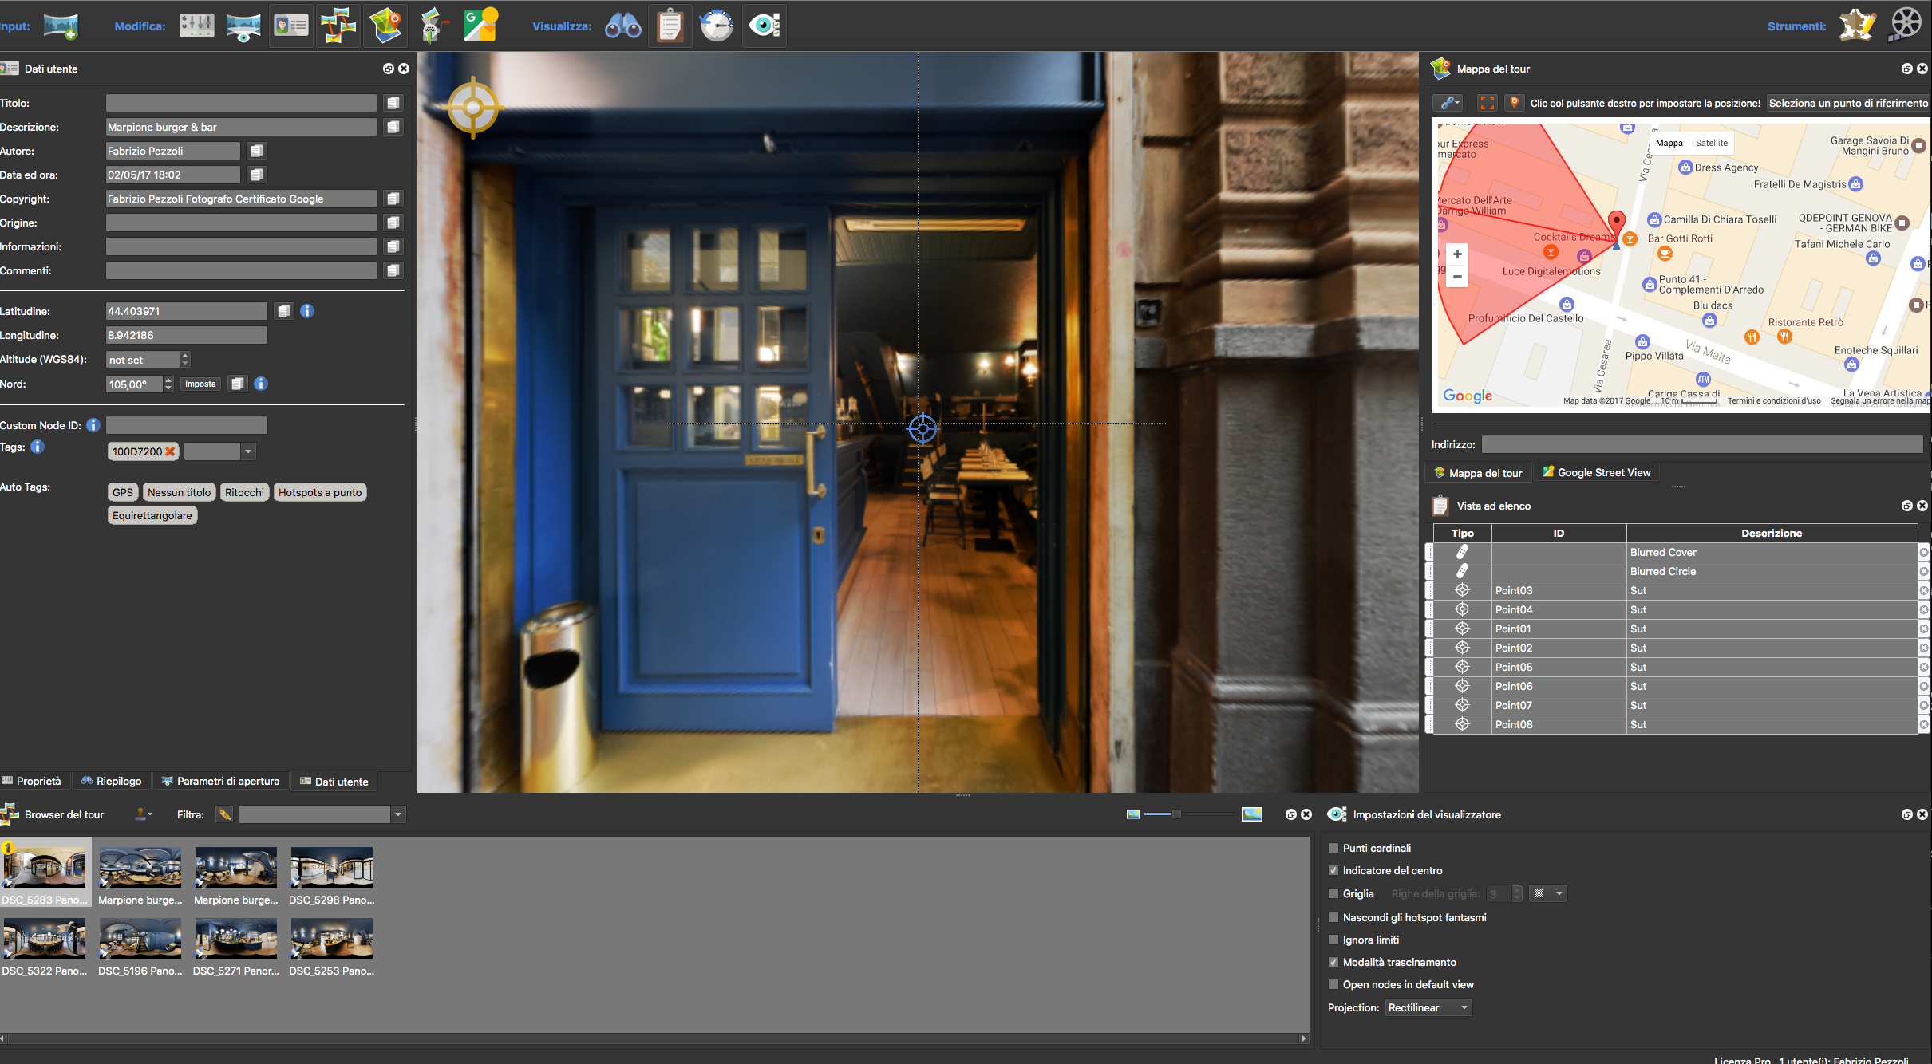The image size is (1932, 1064).
Task: Switch to the Dati utente tab
Action: click(334, 782)
